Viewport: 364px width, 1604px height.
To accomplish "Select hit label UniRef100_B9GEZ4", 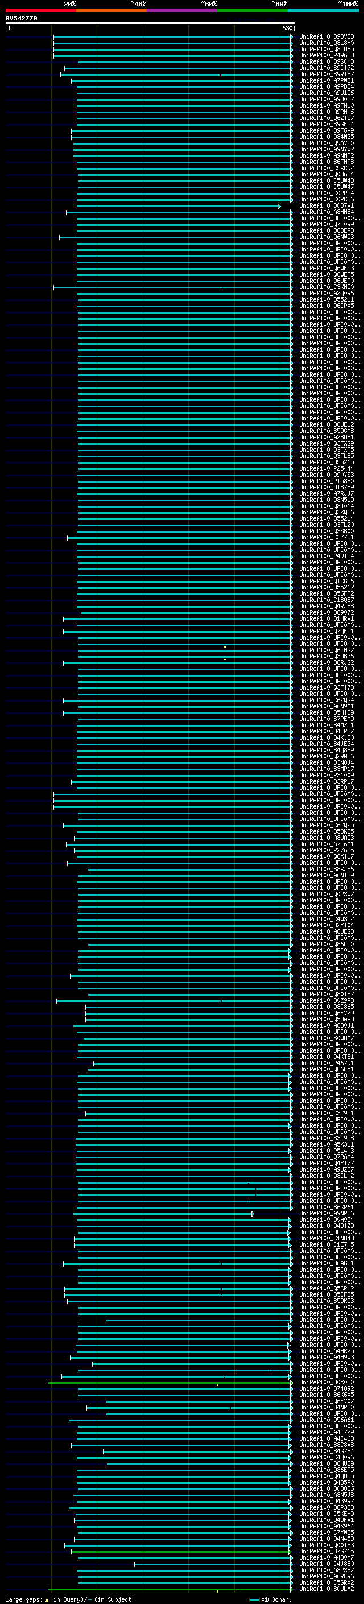I will (326, 124).
